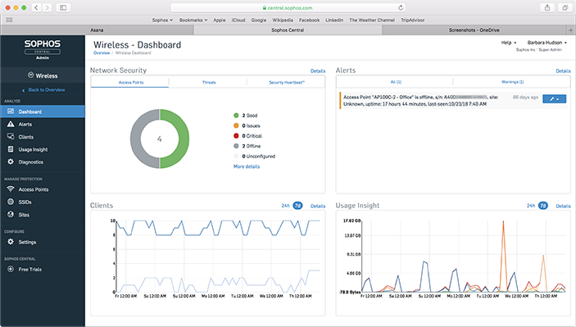This screenshot has height=327, width=576.
Task: Open The Weather Channel bookmark
Action: (372, 20)
